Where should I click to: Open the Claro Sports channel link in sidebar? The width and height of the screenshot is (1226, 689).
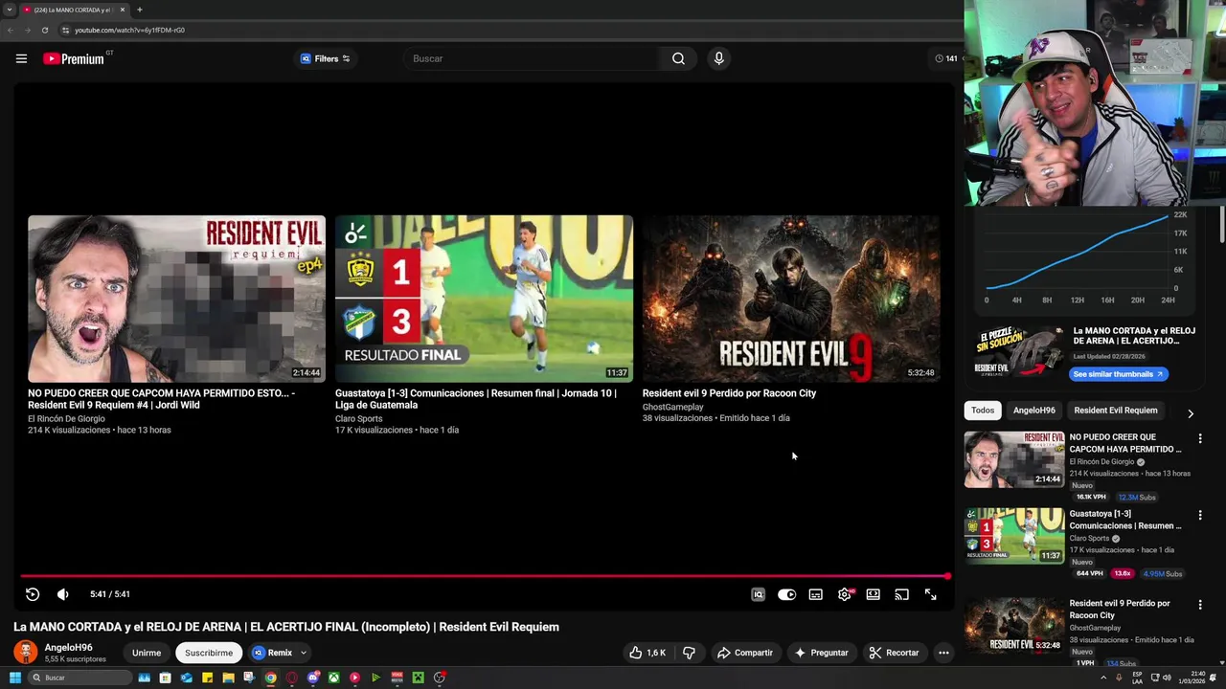tap(1089, 539)
